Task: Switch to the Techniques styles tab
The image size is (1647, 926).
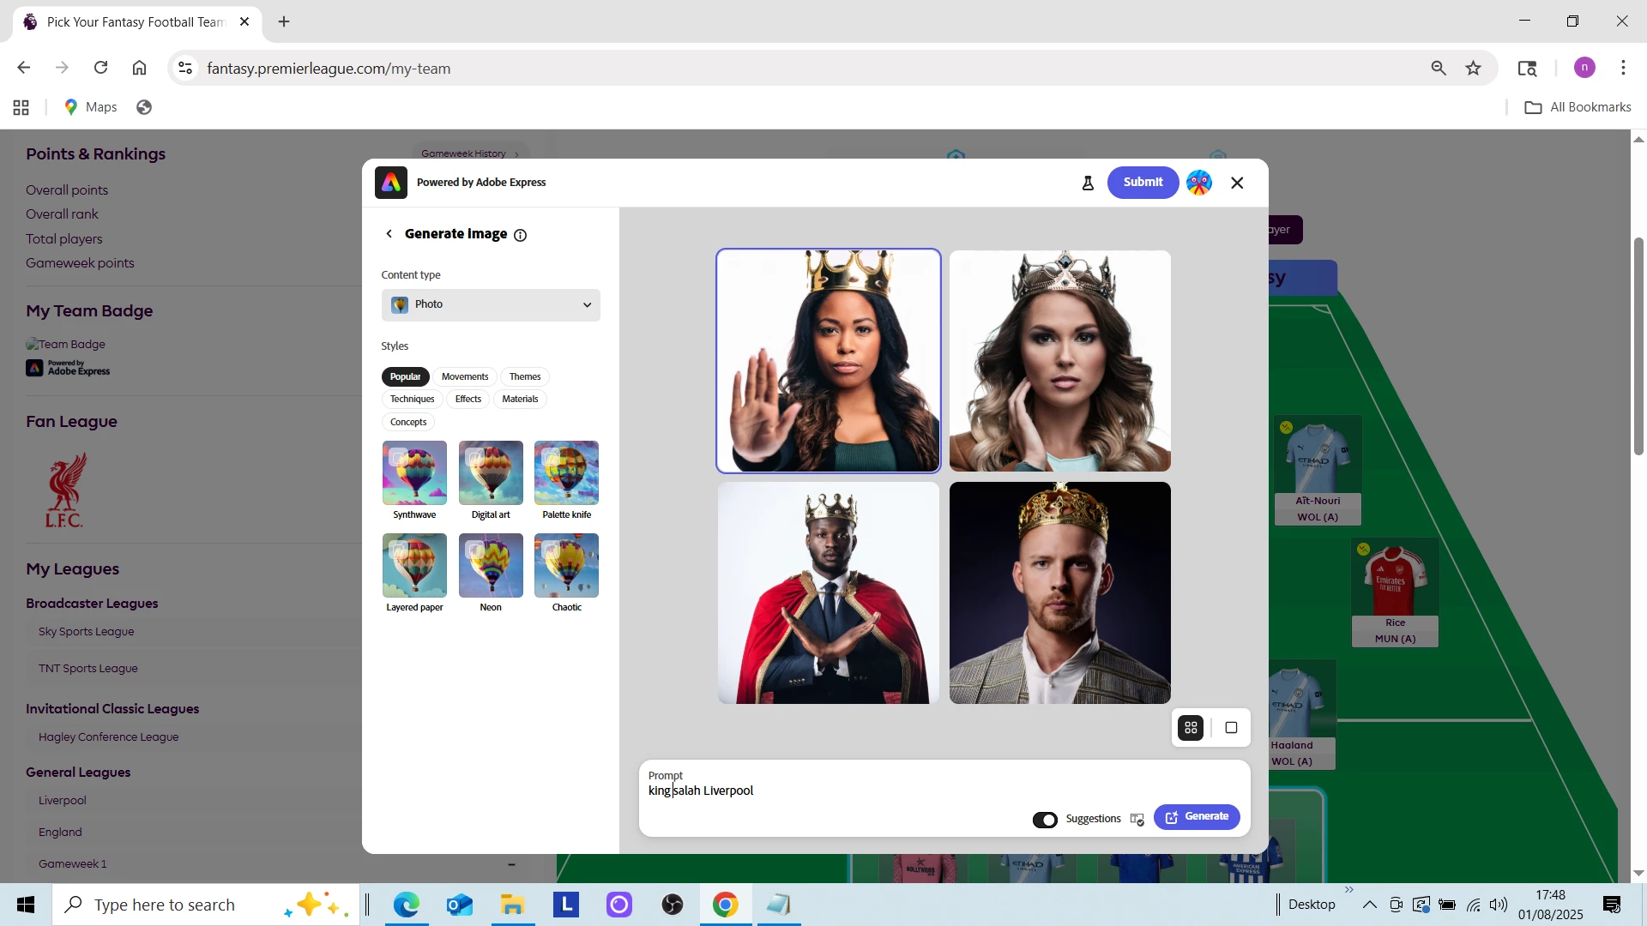Action: 412,400
